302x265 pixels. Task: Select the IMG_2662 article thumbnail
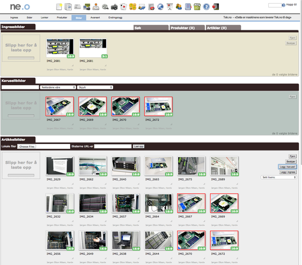coord(93,166)
